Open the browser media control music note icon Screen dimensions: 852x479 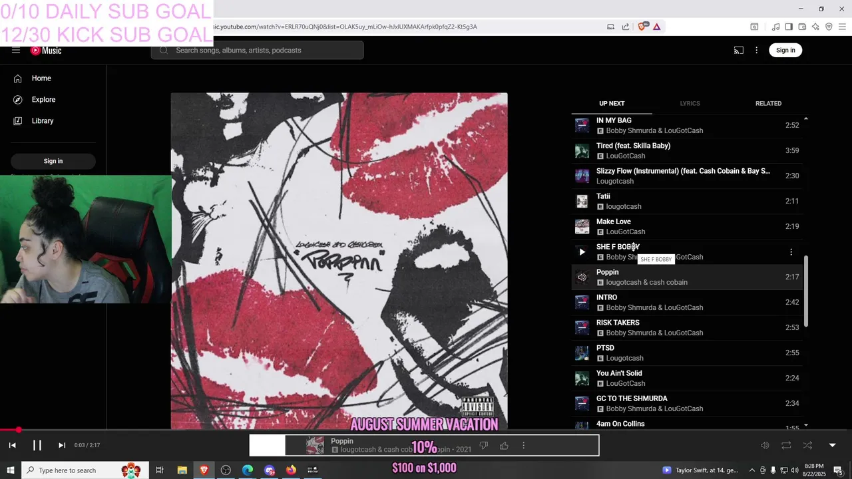pyautogui.click(x=775, y=27)
